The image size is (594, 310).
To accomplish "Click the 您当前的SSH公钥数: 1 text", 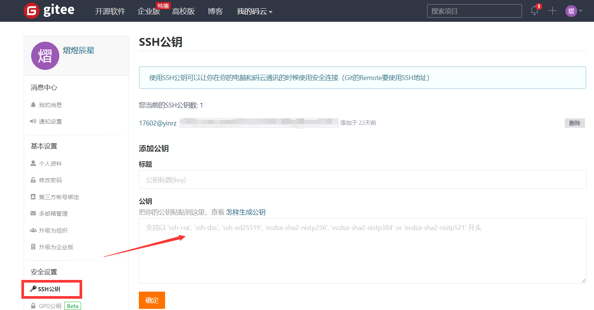I will pos(171,105).
